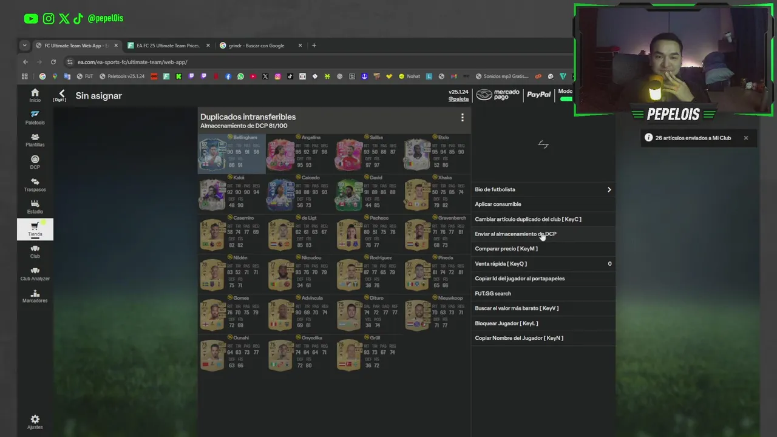Open the WhatsApp bookmark icon
Screen dimensions: 777x437
[x=240, y=76]
